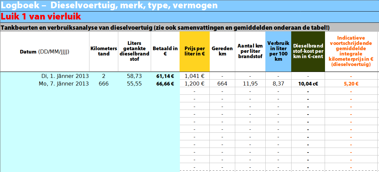Select the 'Datum (DD/MM/JJJJ)' column header

[45, 52]
